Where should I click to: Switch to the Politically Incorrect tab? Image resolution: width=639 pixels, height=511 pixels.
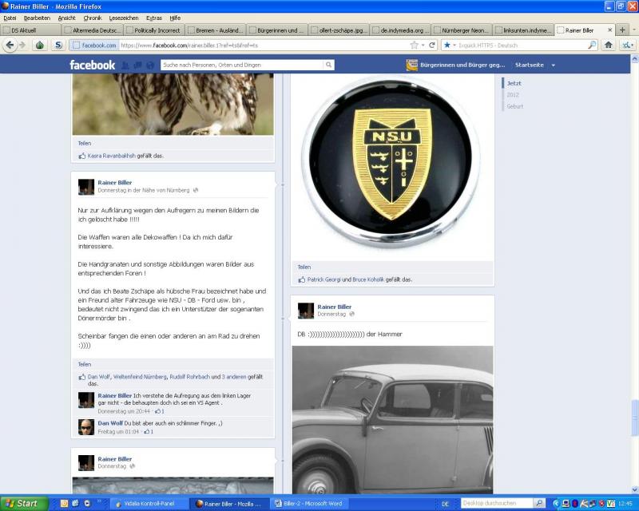[x=155, y=30]
